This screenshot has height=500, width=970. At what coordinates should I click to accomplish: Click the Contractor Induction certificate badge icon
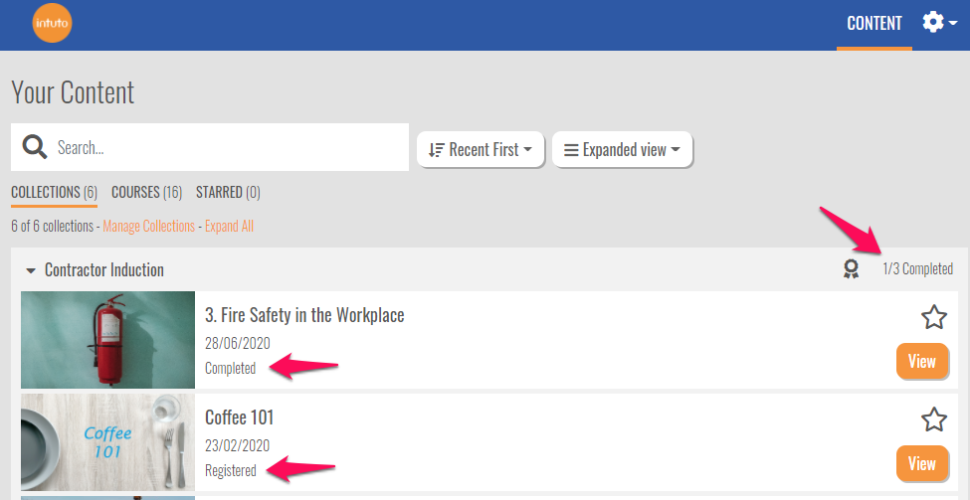(x=851, y=269)
